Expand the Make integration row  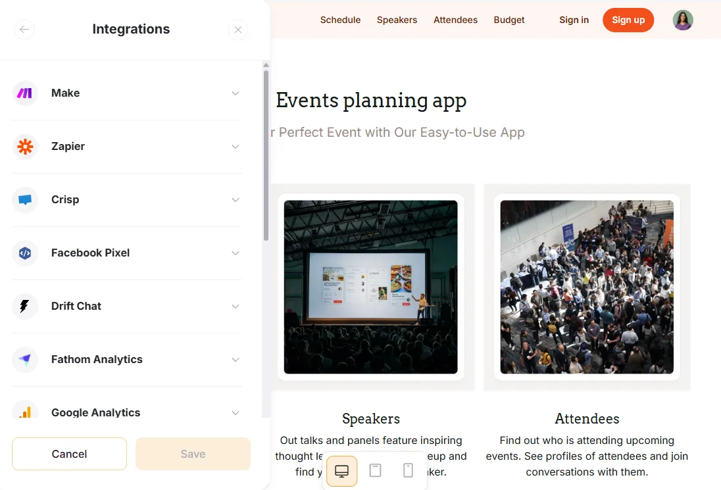(236, 93)
